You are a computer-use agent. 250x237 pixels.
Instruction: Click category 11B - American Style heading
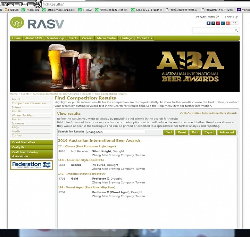(x=81, y=160)
